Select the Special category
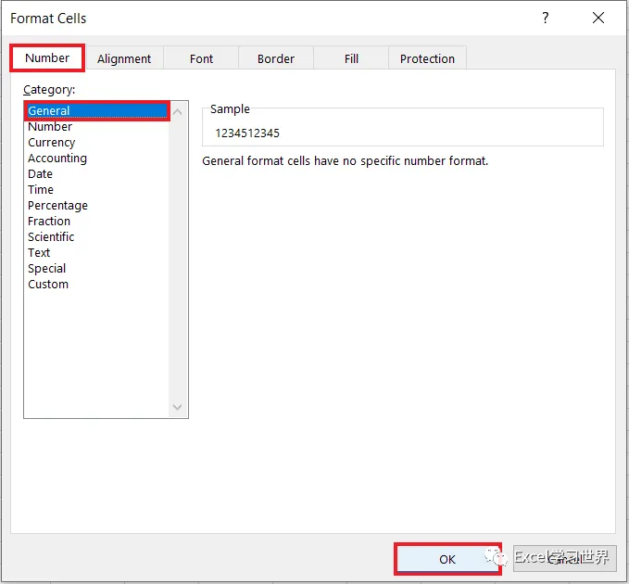Image resolution: width=629 pixels, height=584 pixels. click(97, 268)
